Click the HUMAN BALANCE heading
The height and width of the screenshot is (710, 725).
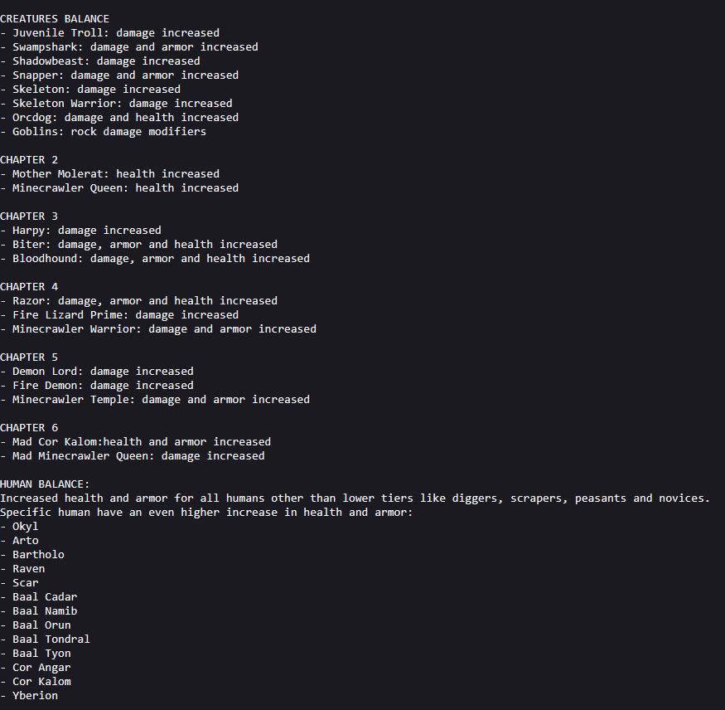click(45, 484)
